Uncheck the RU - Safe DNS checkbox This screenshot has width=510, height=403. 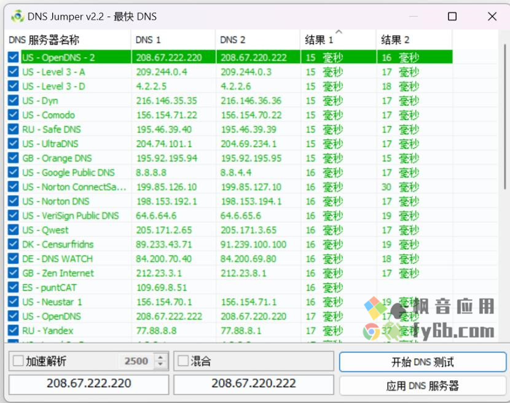click(14, 129)
